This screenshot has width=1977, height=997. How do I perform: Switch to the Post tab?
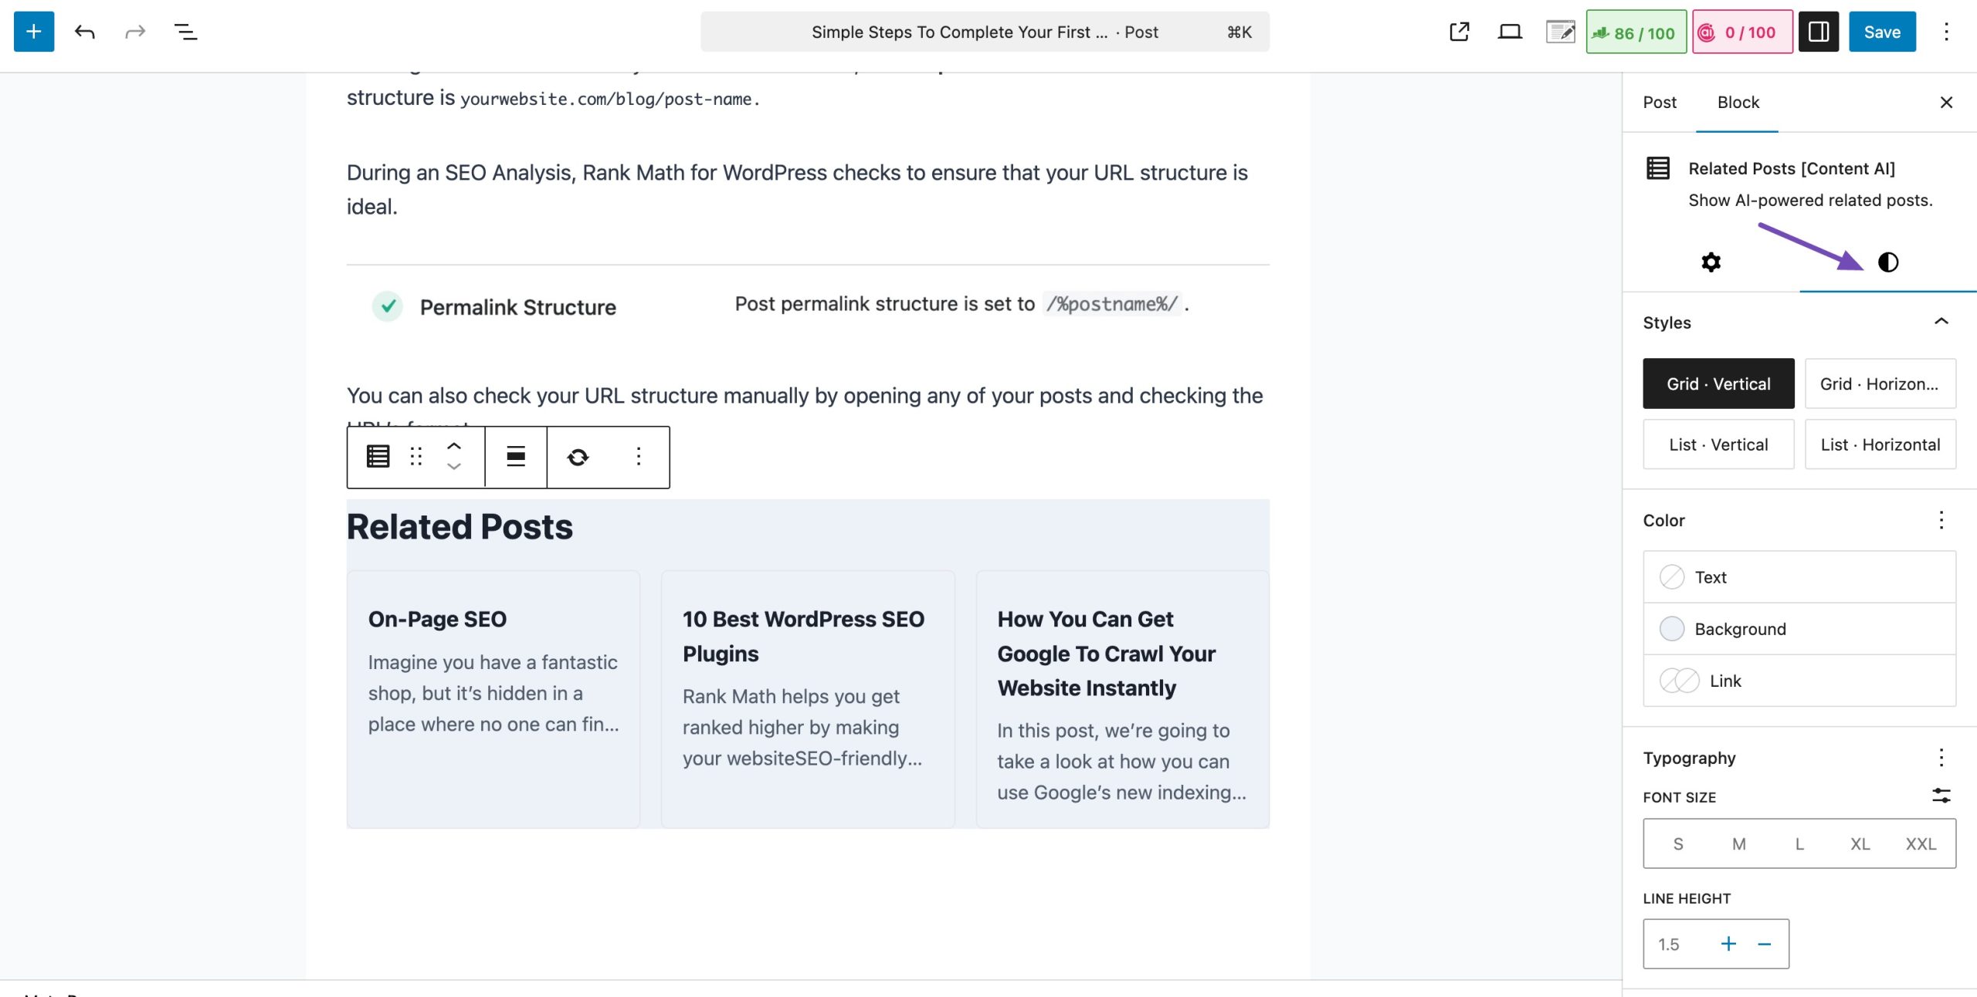(1659, 103)
